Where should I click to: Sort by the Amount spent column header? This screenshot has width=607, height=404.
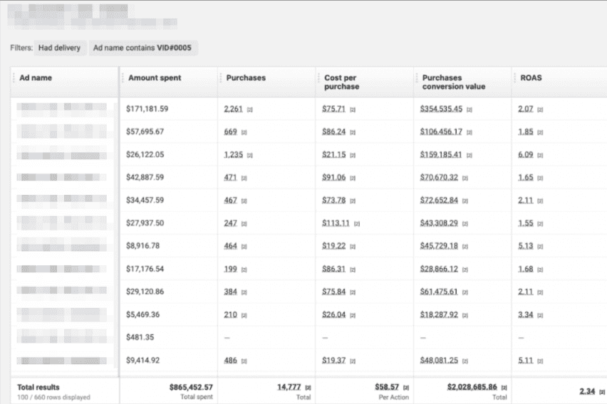click(x=154, y=78)
